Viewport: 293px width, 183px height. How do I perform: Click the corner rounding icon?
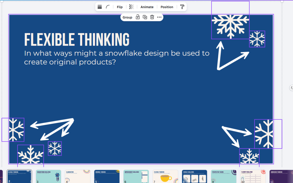[108, 7]
